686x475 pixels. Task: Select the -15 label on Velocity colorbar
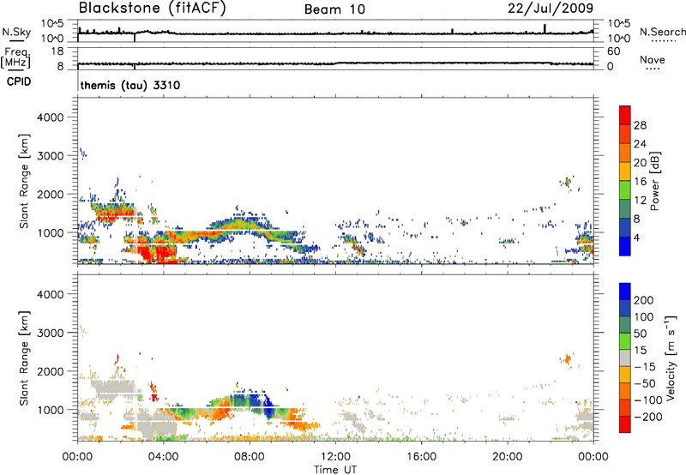point(644,366)
